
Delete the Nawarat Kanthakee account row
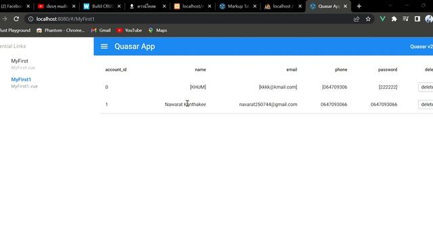(x=426, y=105)
